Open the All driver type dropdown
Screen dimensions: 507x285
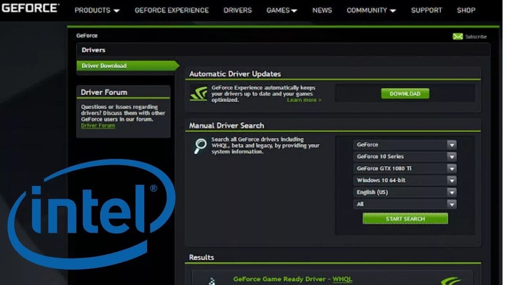404,204
